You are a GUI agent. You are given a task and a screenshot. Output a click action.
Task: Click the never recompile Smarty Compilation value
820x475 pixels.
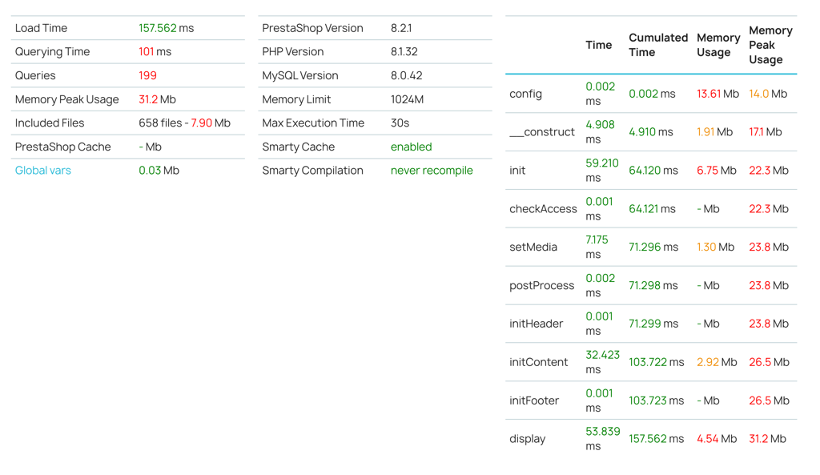pyautogui.click(x=431, y=171)
